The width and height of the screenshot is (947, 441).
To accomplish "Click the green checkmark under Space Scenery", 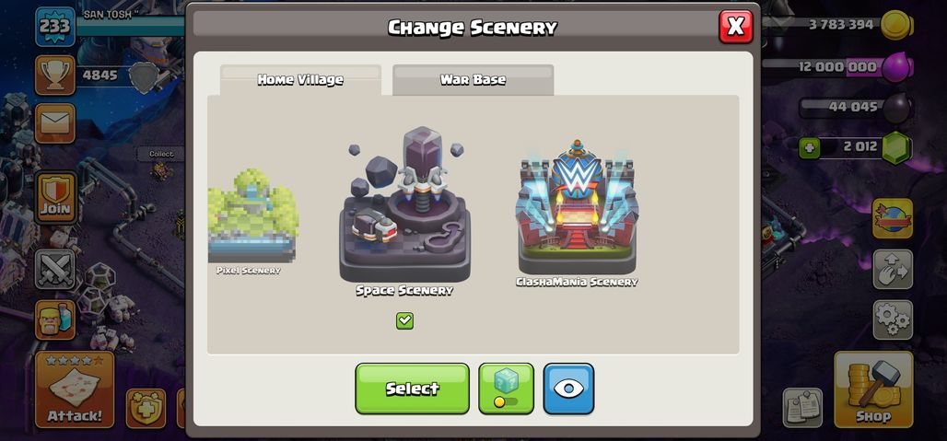I will pyautogui.click(x=404, y=321).
